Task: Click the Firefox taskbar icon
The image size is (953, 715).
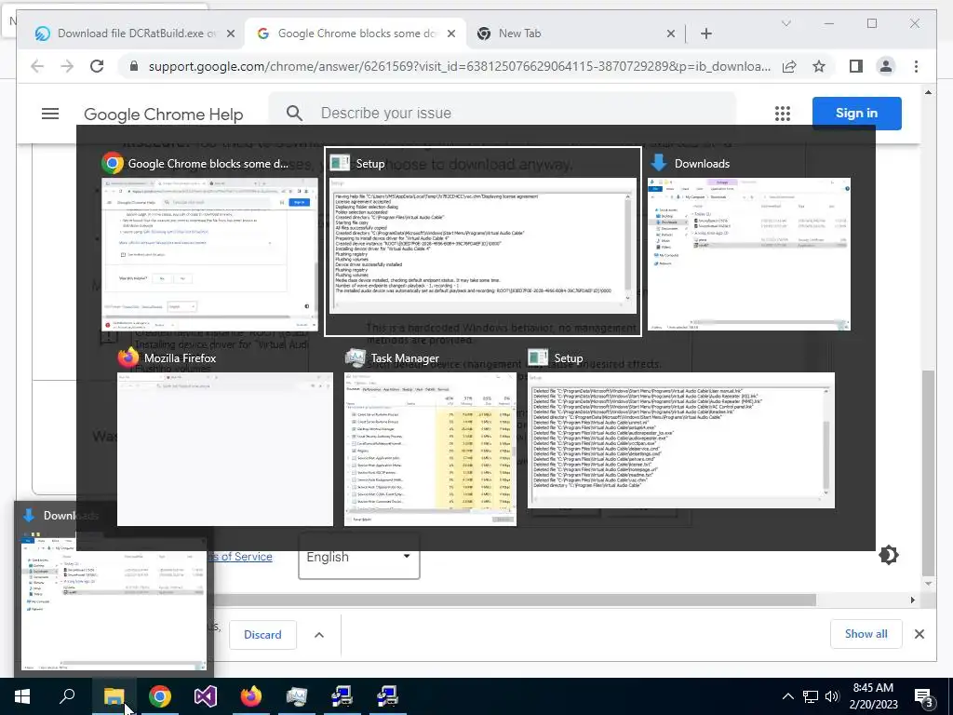Action: [x=251, y=696]
